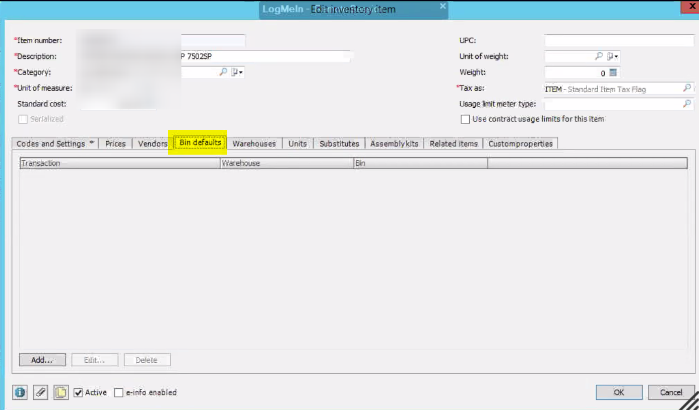This screenshot has width=699, height=410.
Task: Open the Weight calculator icon
Action: tap(613, 73)
